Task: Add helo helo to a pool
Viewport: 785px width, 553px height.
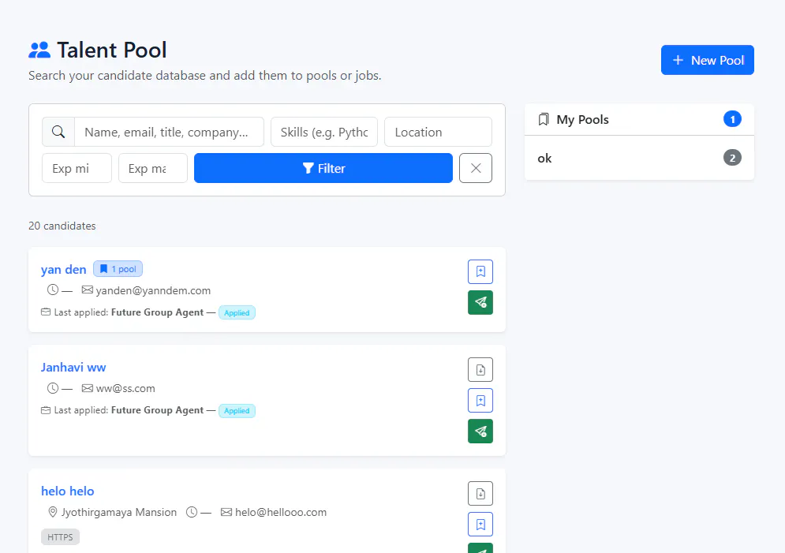Action: [x=480, y=525]
